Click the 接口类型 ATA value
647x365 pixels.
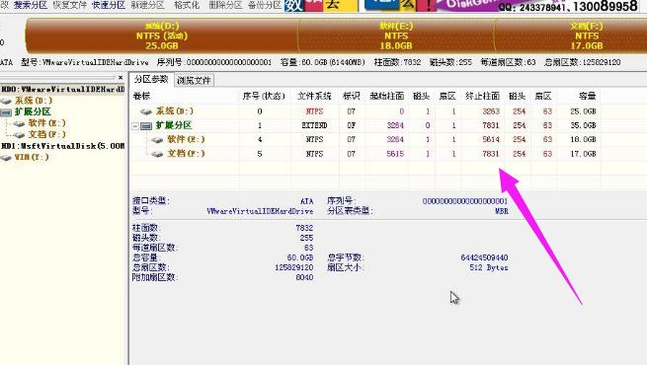pos(306,201)
